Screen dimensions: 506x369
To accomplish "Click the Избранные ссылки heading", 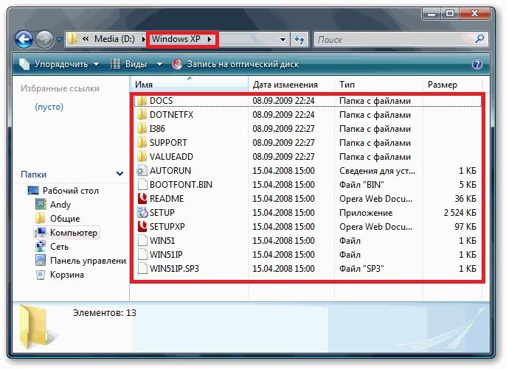I will pyautogui.click(x=60, y=88).
